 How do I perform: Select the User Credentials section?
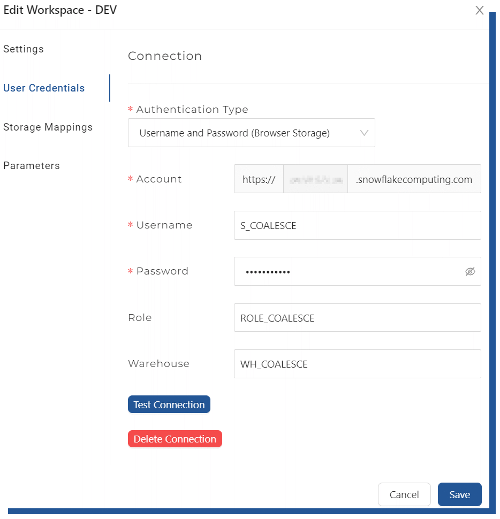pos(43,88)
